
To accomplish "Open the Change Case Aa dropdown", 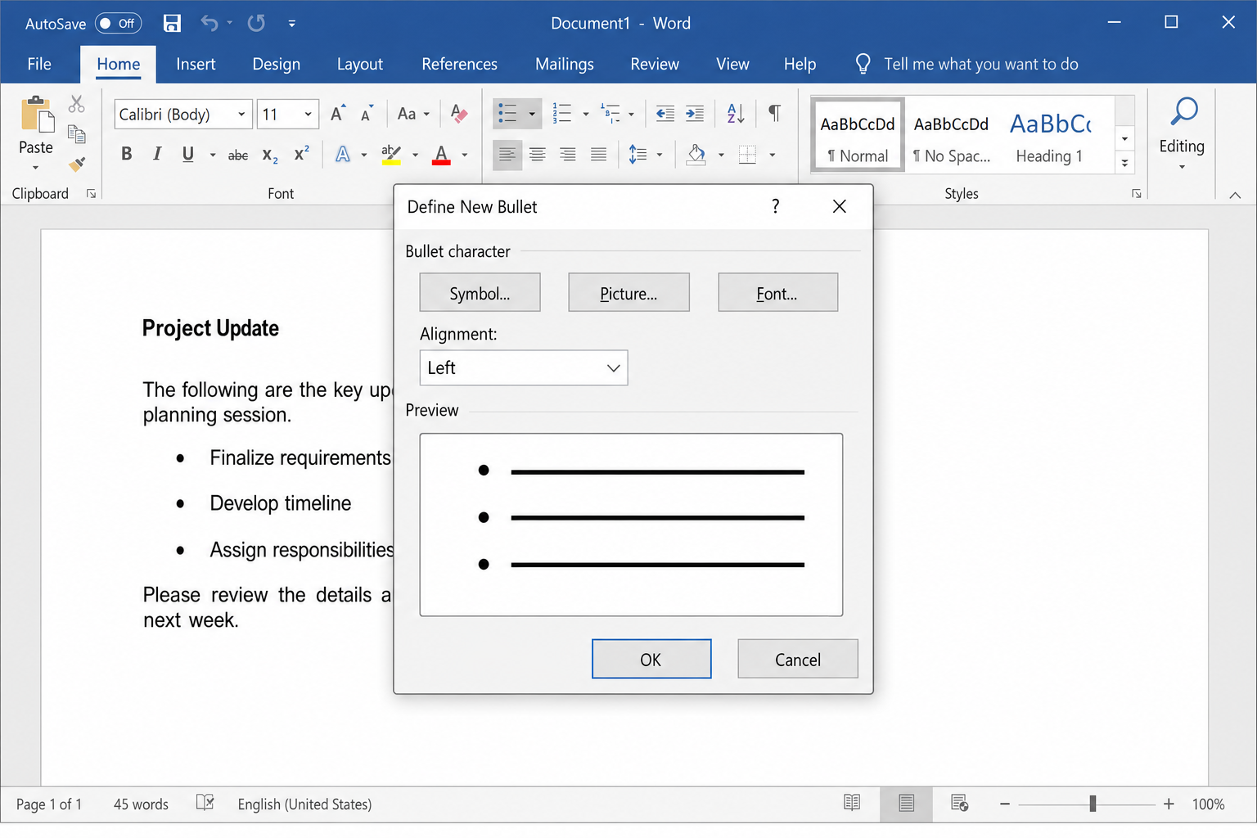I will (x=413, y=114).
